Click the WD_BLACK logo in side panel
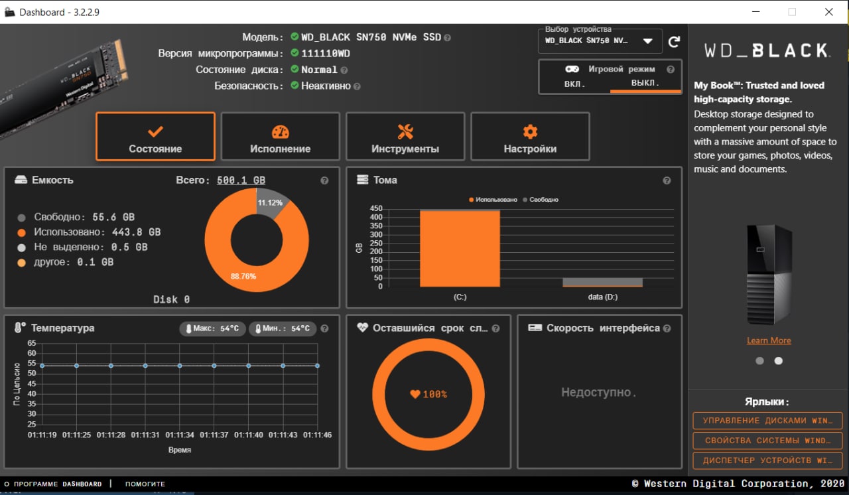 pos(767,50)
